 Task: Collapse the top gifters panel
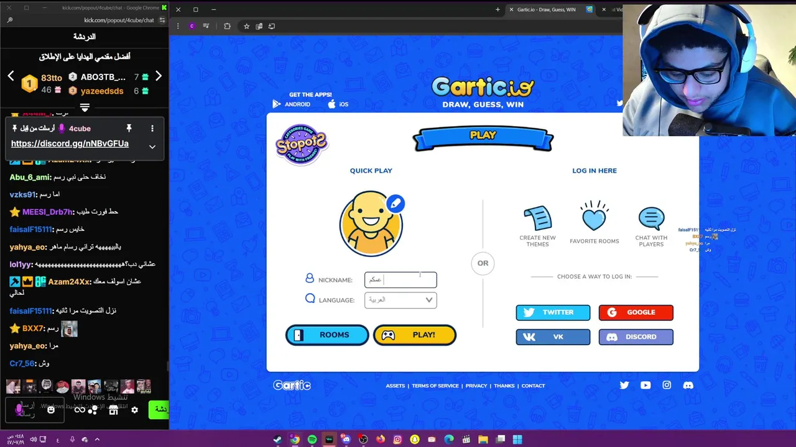[85, 108]
